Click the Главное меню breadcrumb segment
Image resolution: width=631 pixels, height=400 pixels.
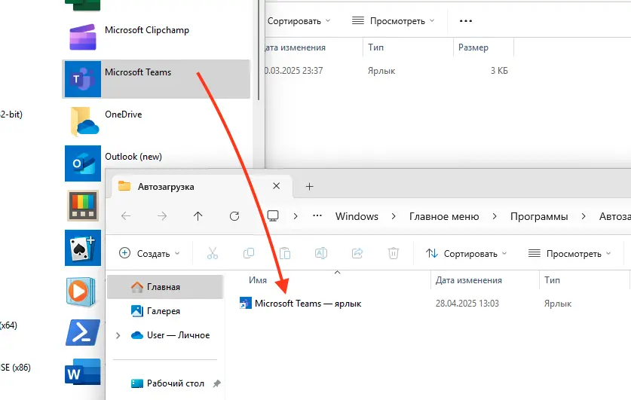click(x=444, y=216)
